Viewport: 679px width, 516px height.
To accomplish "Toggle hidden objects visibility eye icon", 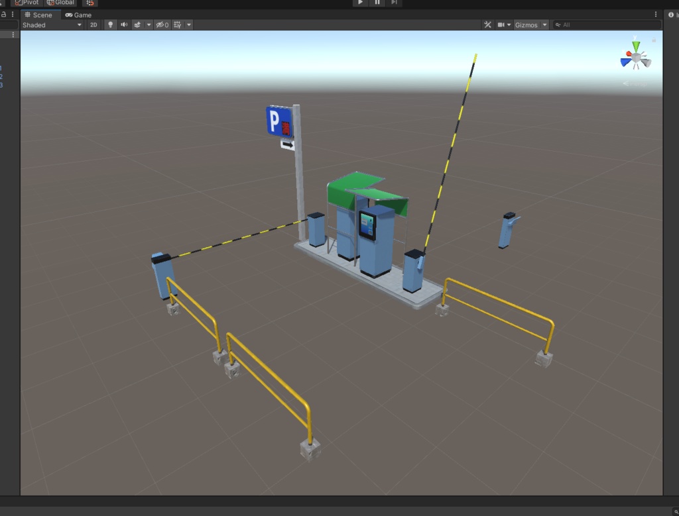I will (162, 25).
